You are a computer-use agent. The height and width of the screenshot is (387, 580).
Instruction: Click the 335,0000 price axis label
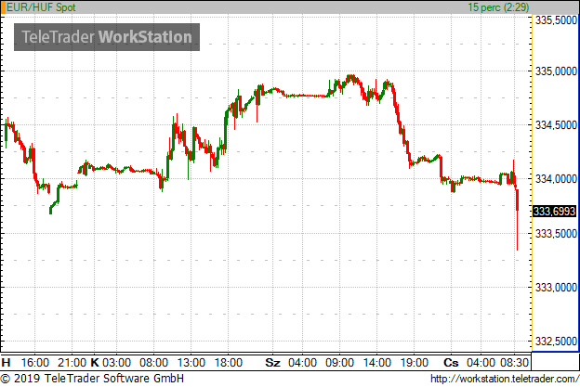click(x=556, y=71)
